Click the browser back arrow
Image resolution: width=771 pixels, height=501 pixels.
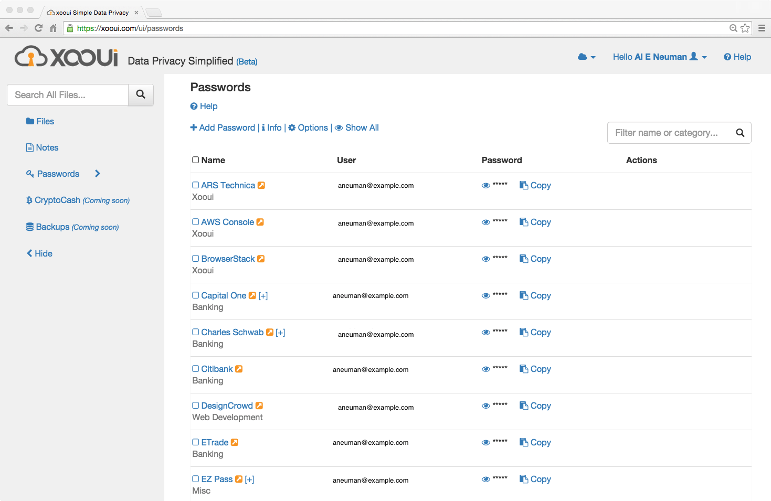(x=9, y=28)
